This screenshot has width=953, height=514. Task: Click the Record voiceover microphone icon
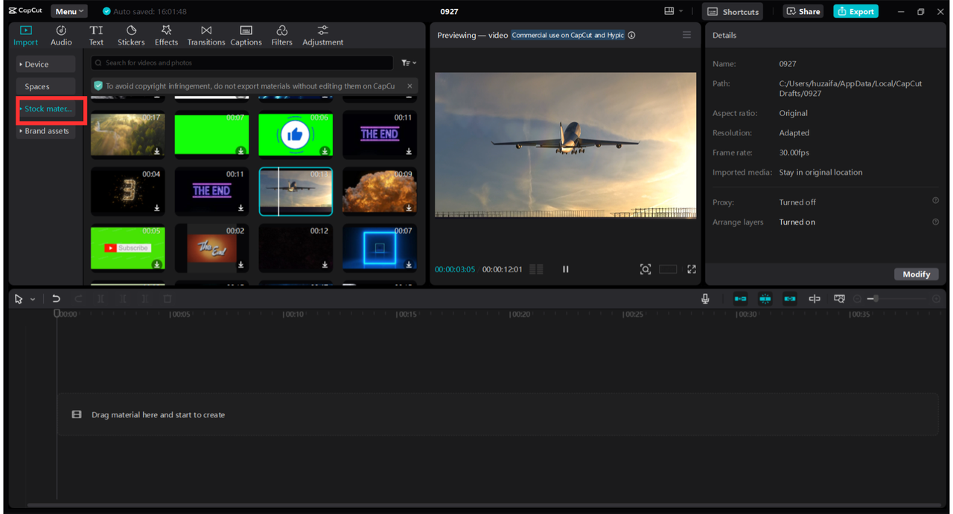705,299
